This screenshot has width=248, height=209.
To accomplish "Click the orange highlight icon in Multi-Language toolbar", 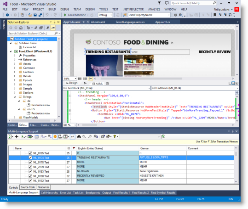I will coord(55,136).
